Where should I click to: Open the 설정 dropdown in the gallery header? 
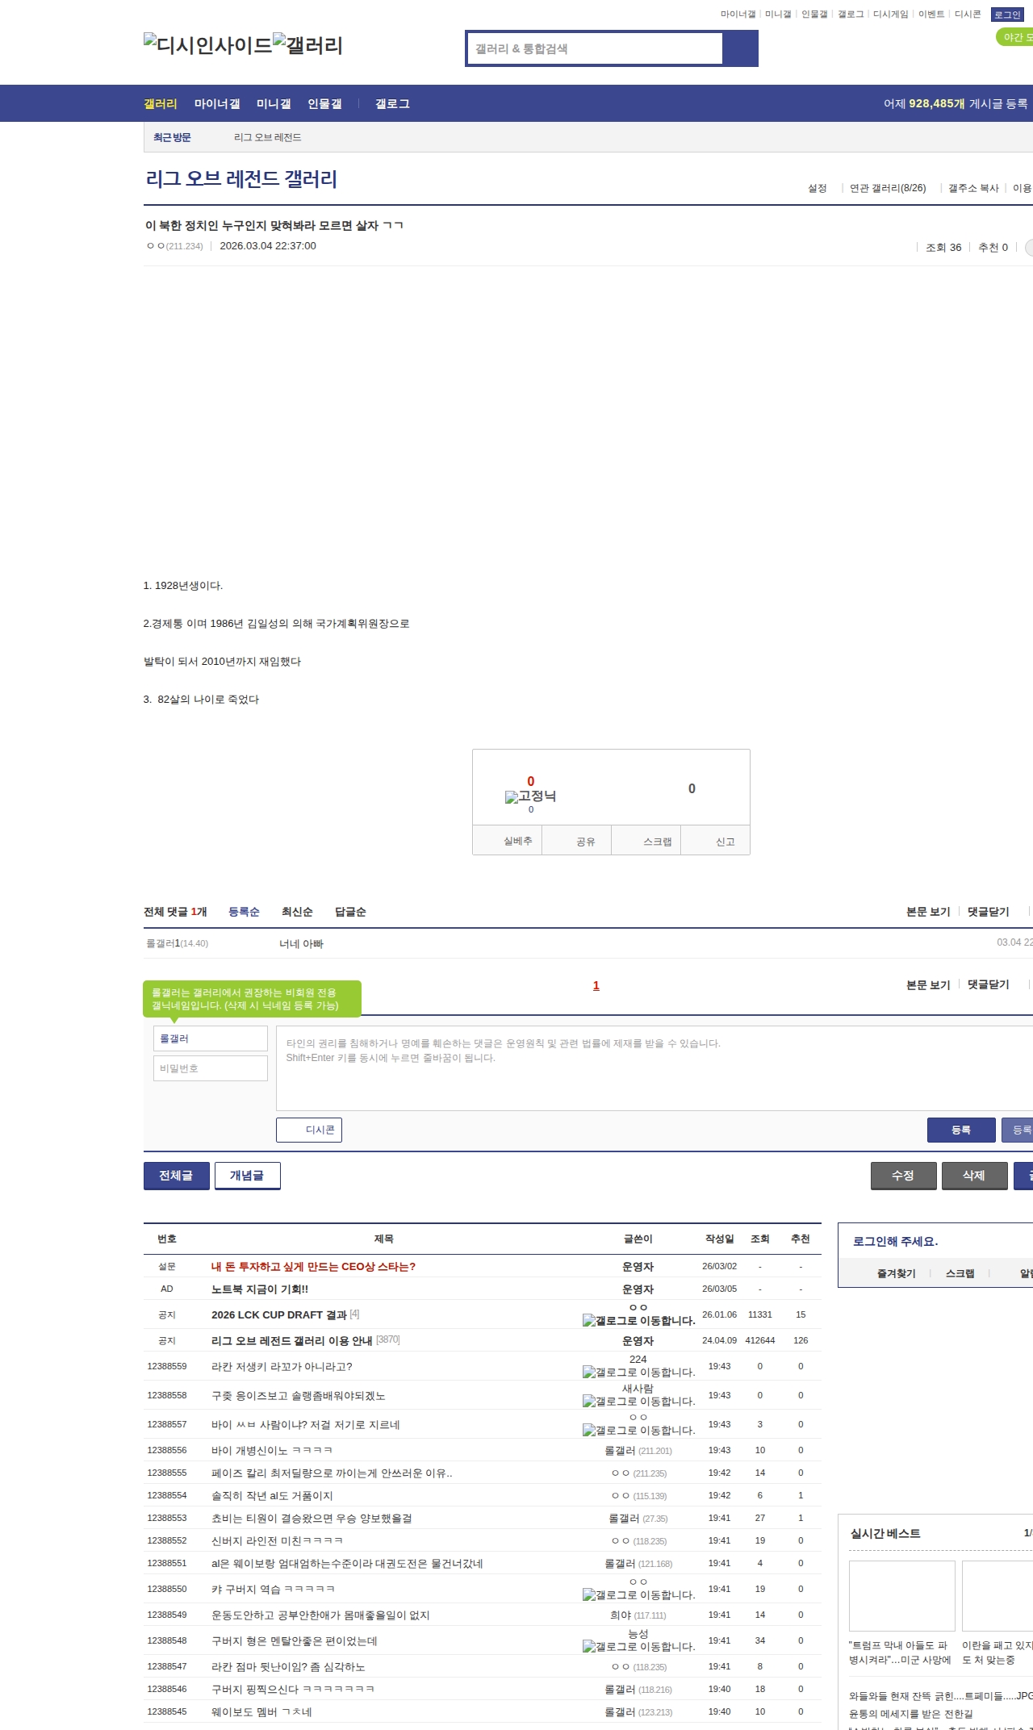818,188
